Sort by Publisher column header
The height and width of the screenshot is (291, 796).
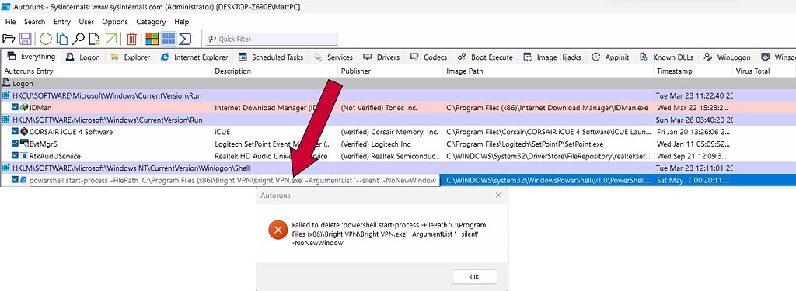coord(390,71)
